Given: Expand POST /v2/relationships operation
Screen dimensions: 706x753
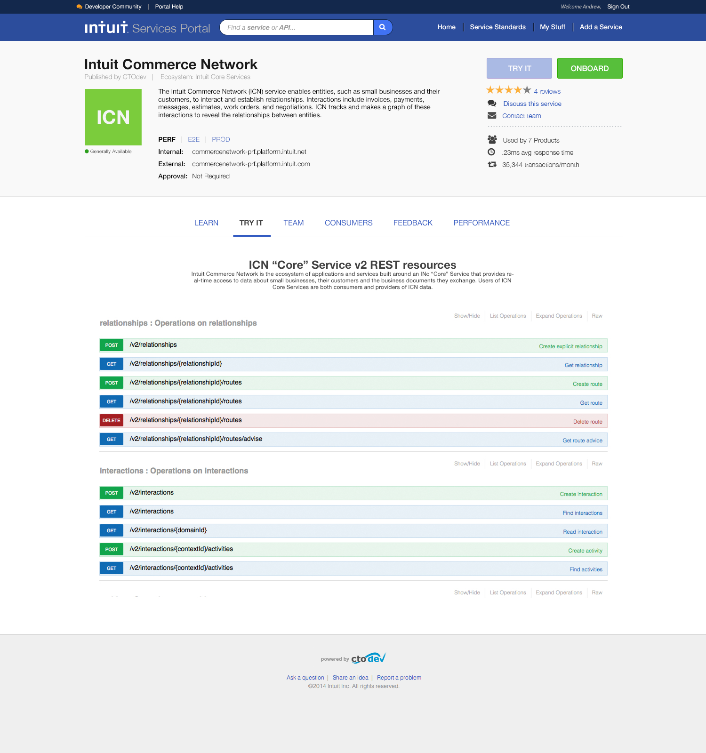Looking at the screenshot, I should point(353,345).
